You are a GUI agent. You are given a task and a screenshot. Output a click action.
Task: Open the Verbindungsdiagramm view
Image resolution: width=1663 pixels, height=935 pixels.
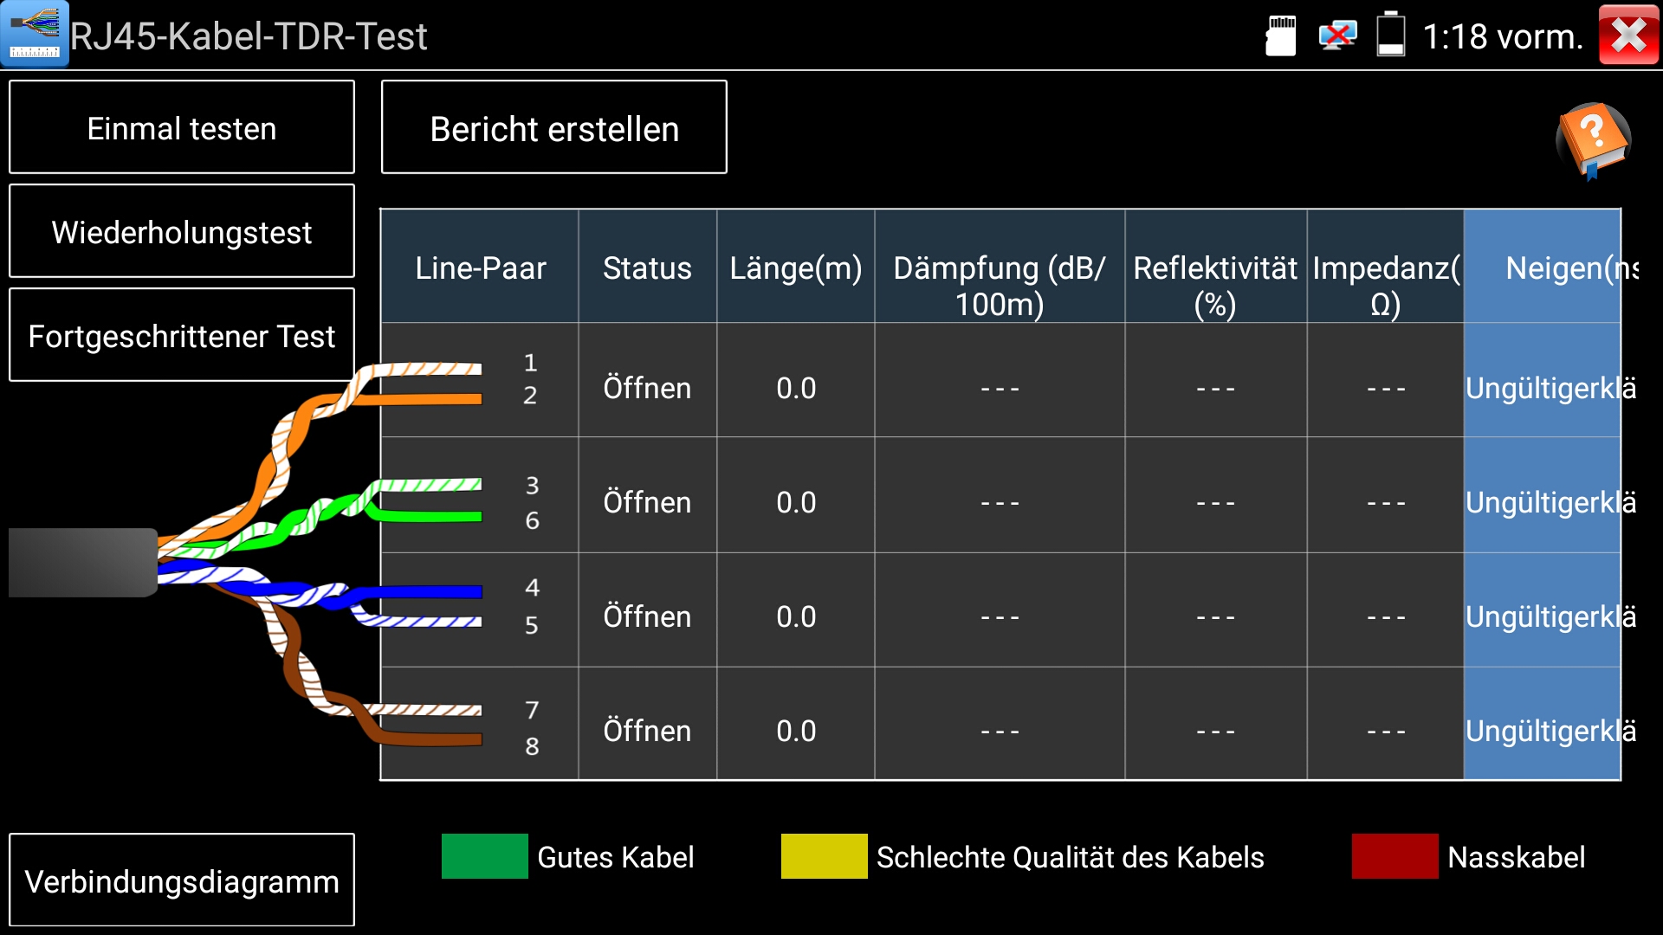[182, 881]
